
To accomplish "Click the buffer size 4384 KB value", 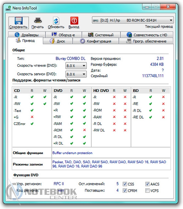I will click(x=157, y=64).
